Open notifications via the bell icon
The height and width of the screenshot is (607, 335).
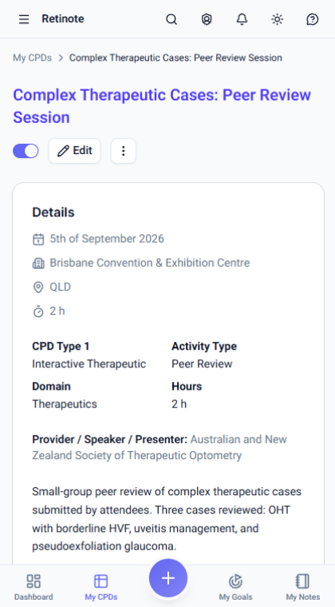pos(242,19)
